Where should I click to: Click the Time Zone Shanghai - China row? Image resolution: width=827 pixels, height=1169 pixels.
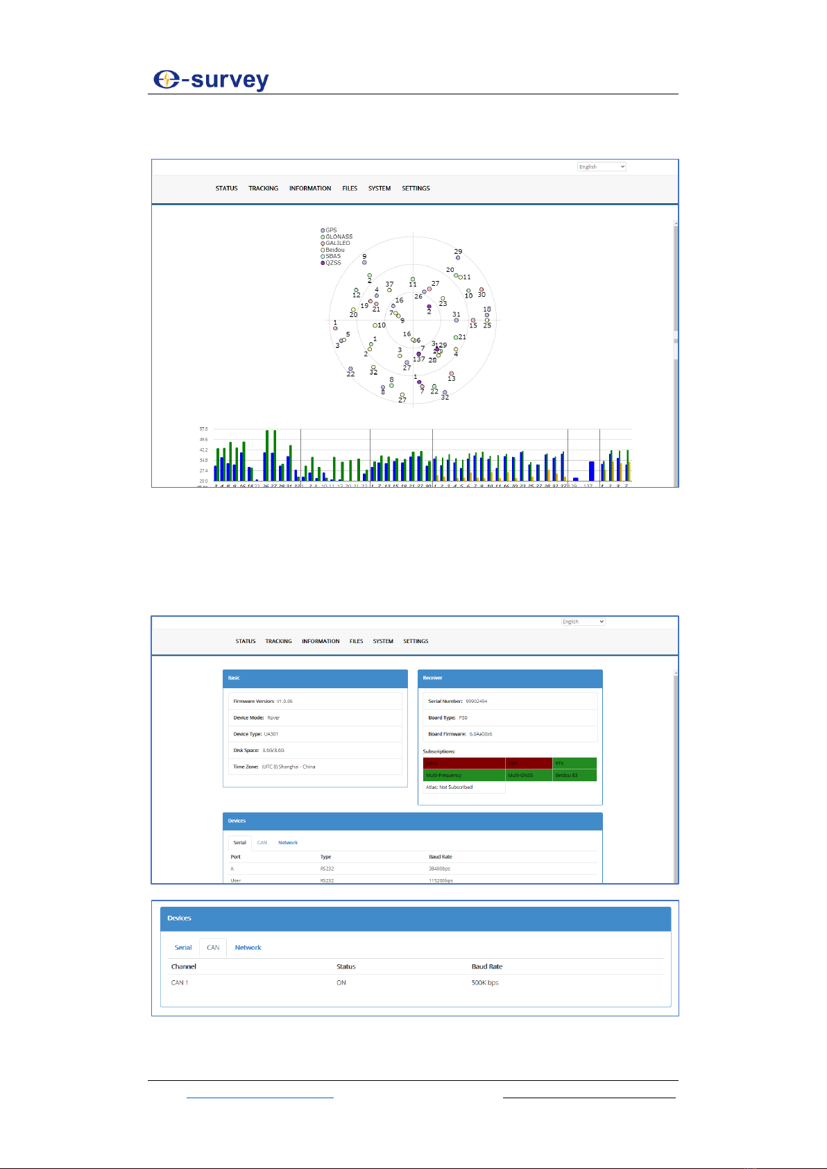315,767
